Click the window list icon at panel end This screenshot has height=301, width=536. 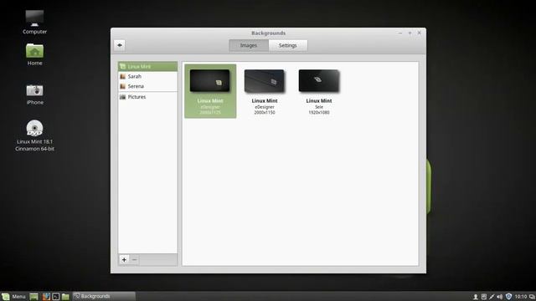(532, 297)
